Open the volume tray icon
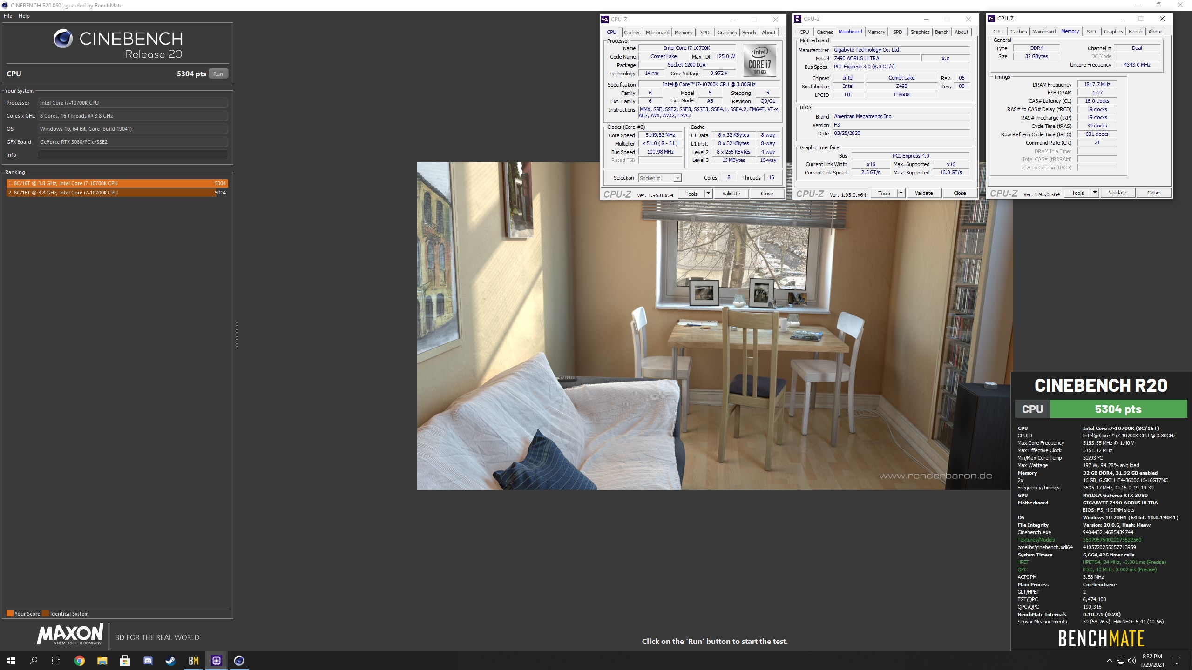 pos(1132,660)
